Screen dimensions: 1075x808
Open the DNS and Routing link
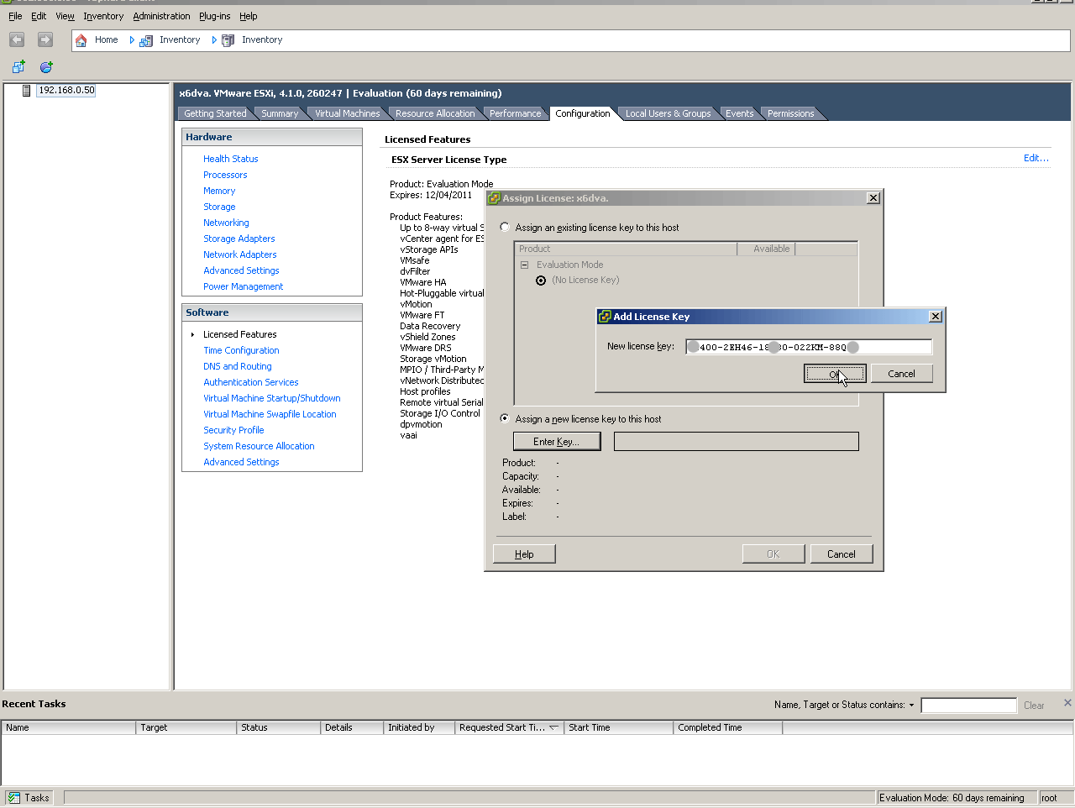pos(238,366)
